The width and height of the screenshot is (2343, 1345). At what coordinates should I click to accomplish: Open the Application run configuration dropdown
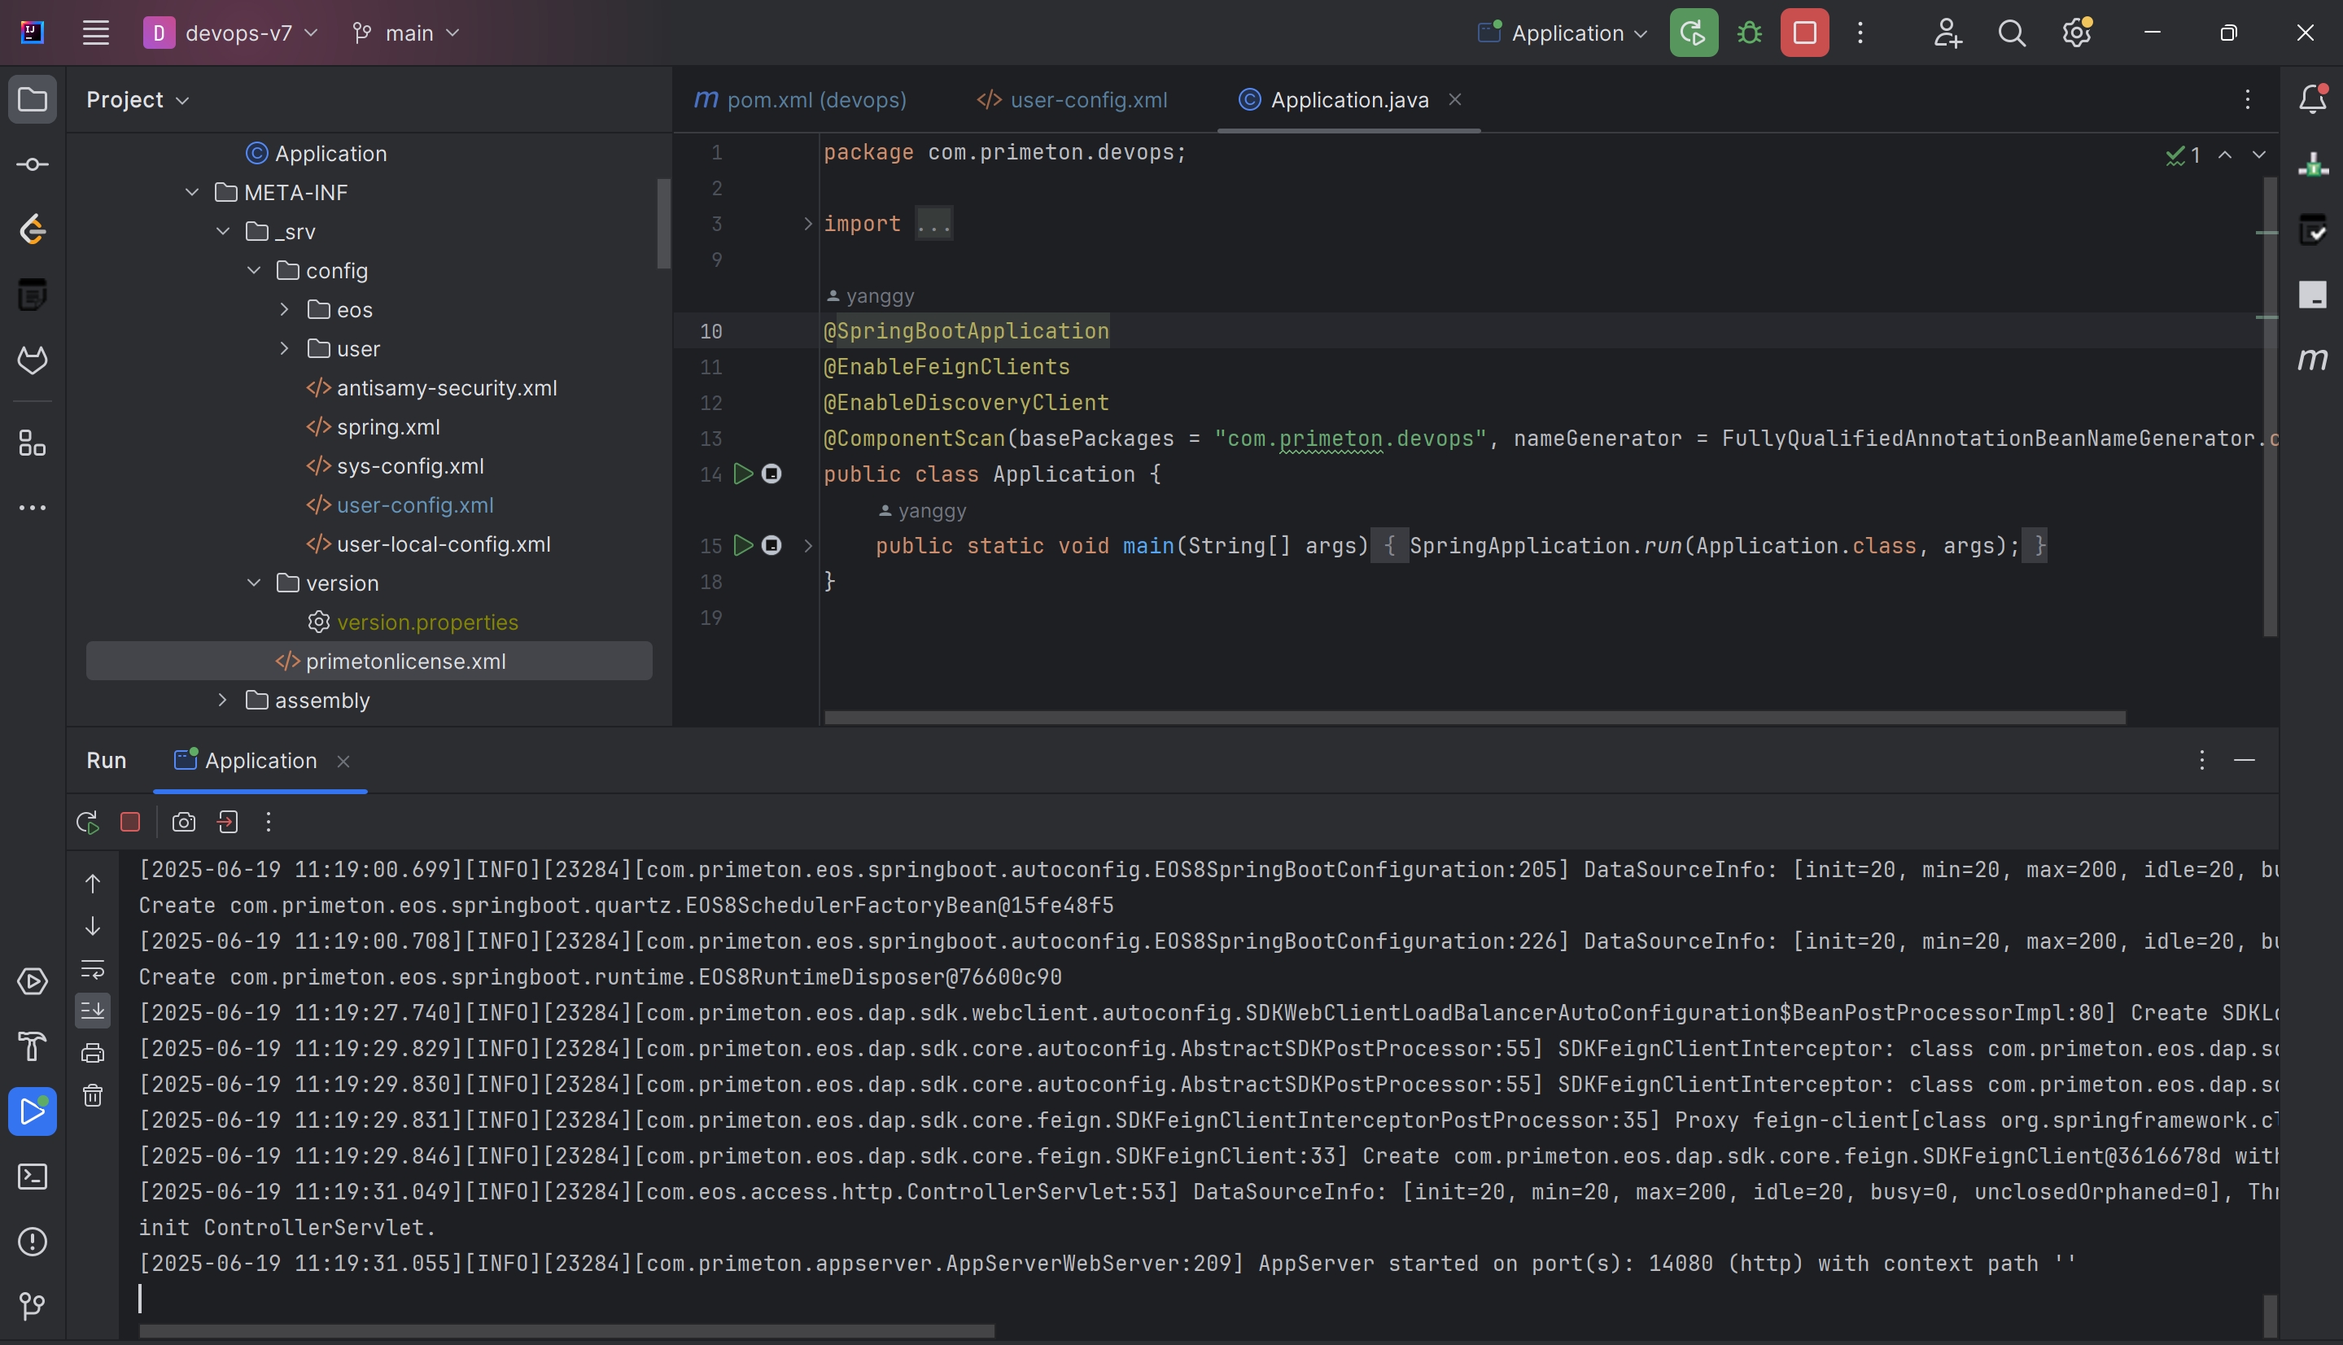pyautogui.click(x=1560, y=33)
